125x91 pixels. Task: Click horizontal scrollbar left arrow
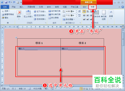click(2, 86)
